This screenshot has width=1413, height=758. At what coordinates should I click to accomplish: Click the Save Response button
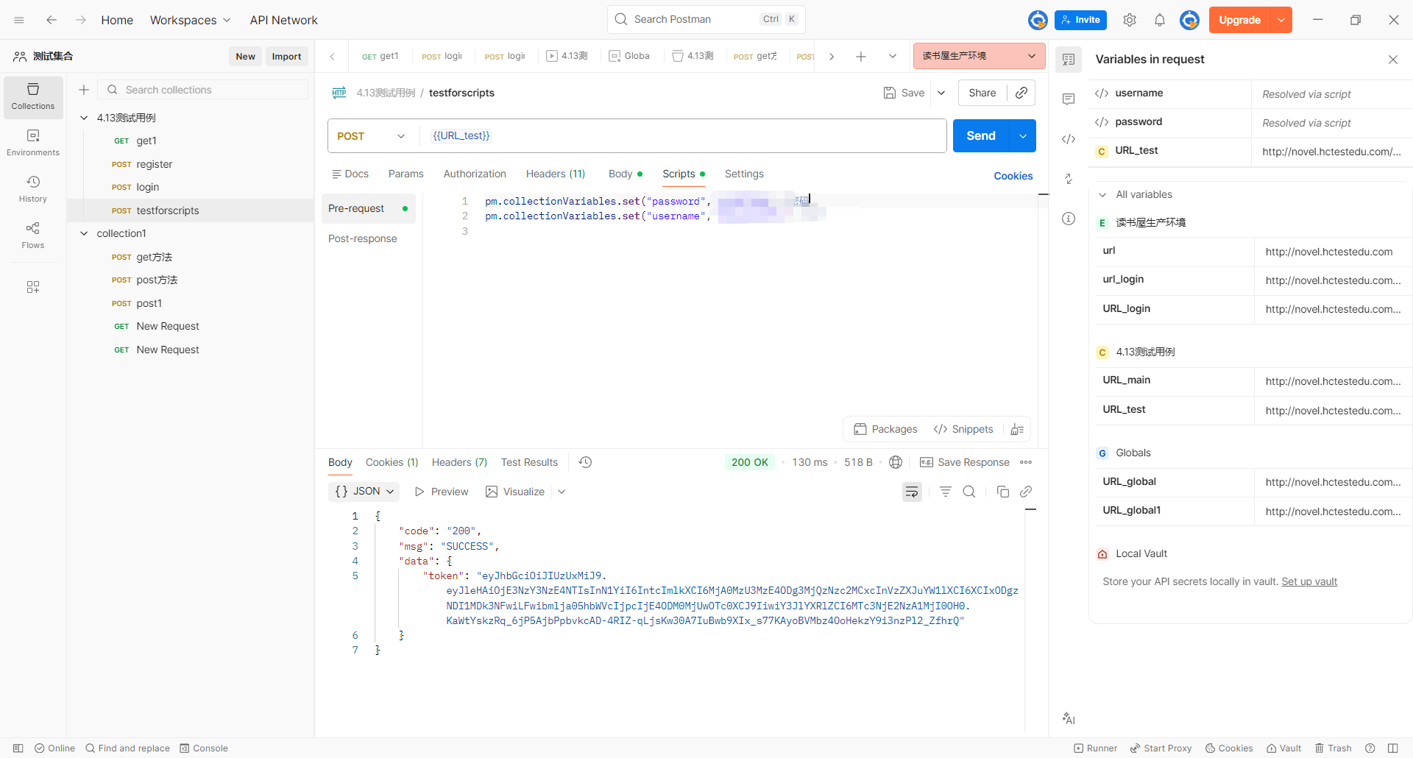click(965, 462)
